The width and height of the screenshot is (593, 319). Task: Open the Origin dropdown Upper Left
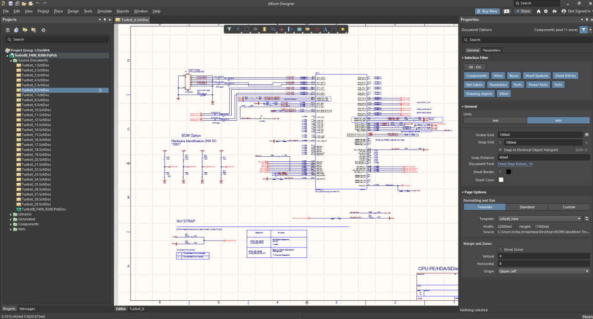click(543, 271)
